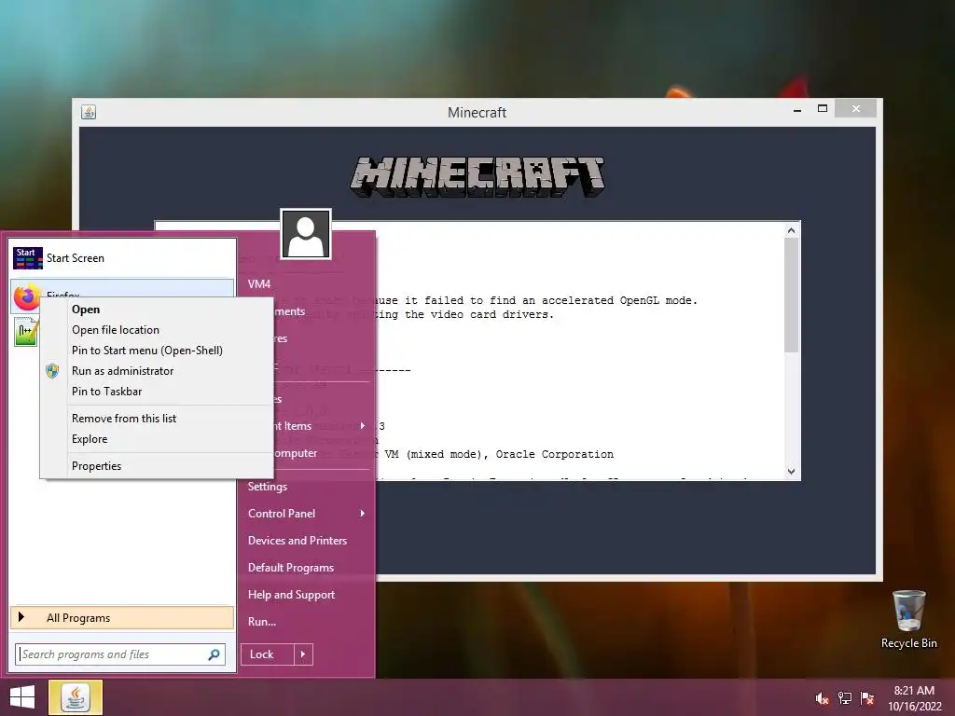Screen dimensions: 955x716
Task: Expand the Recent Items submenu arrow
Action: click(x=363, y=425)
